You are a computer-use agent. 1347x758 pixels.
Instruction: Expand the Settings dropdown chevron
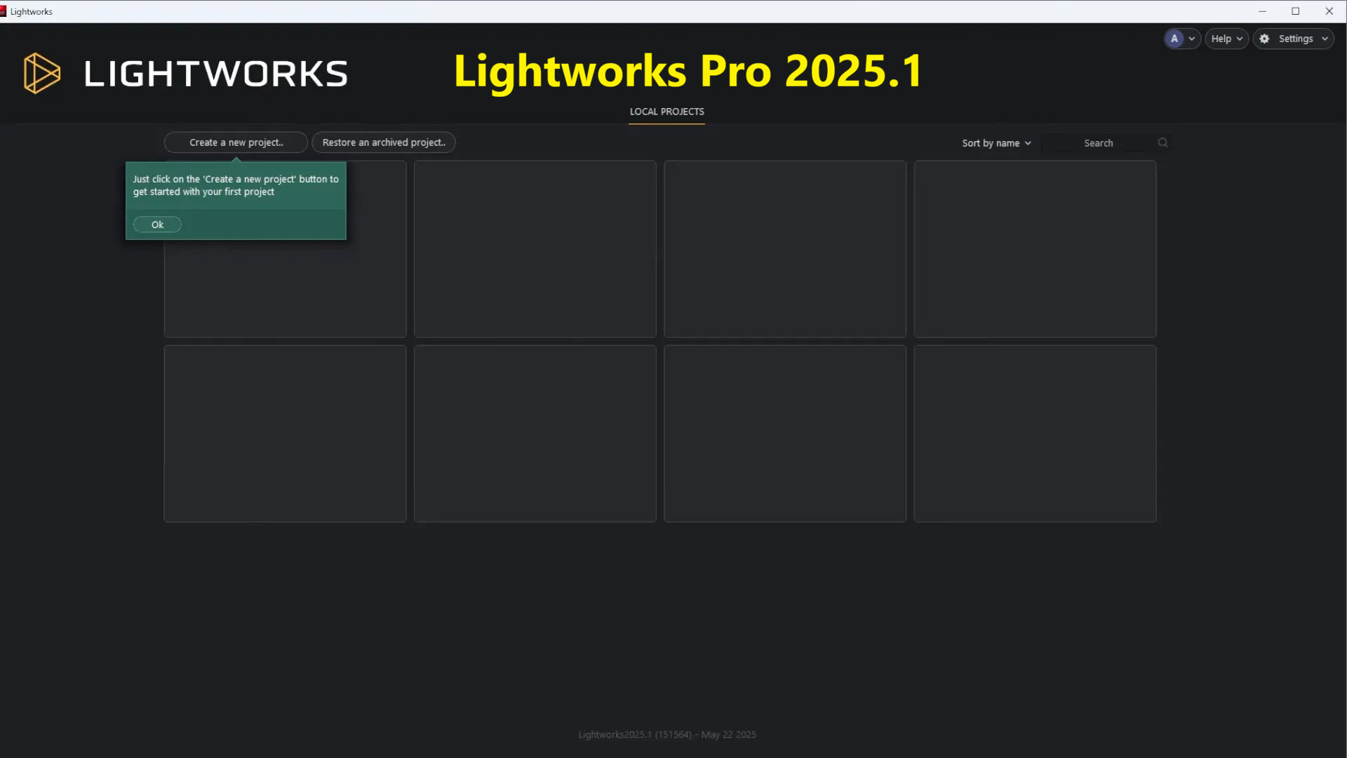(x=1325, y=39)
